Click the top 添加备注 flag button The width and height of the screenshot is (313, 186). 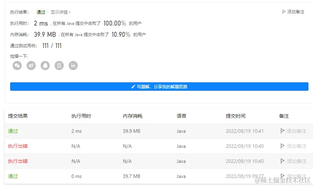point(293,12)
